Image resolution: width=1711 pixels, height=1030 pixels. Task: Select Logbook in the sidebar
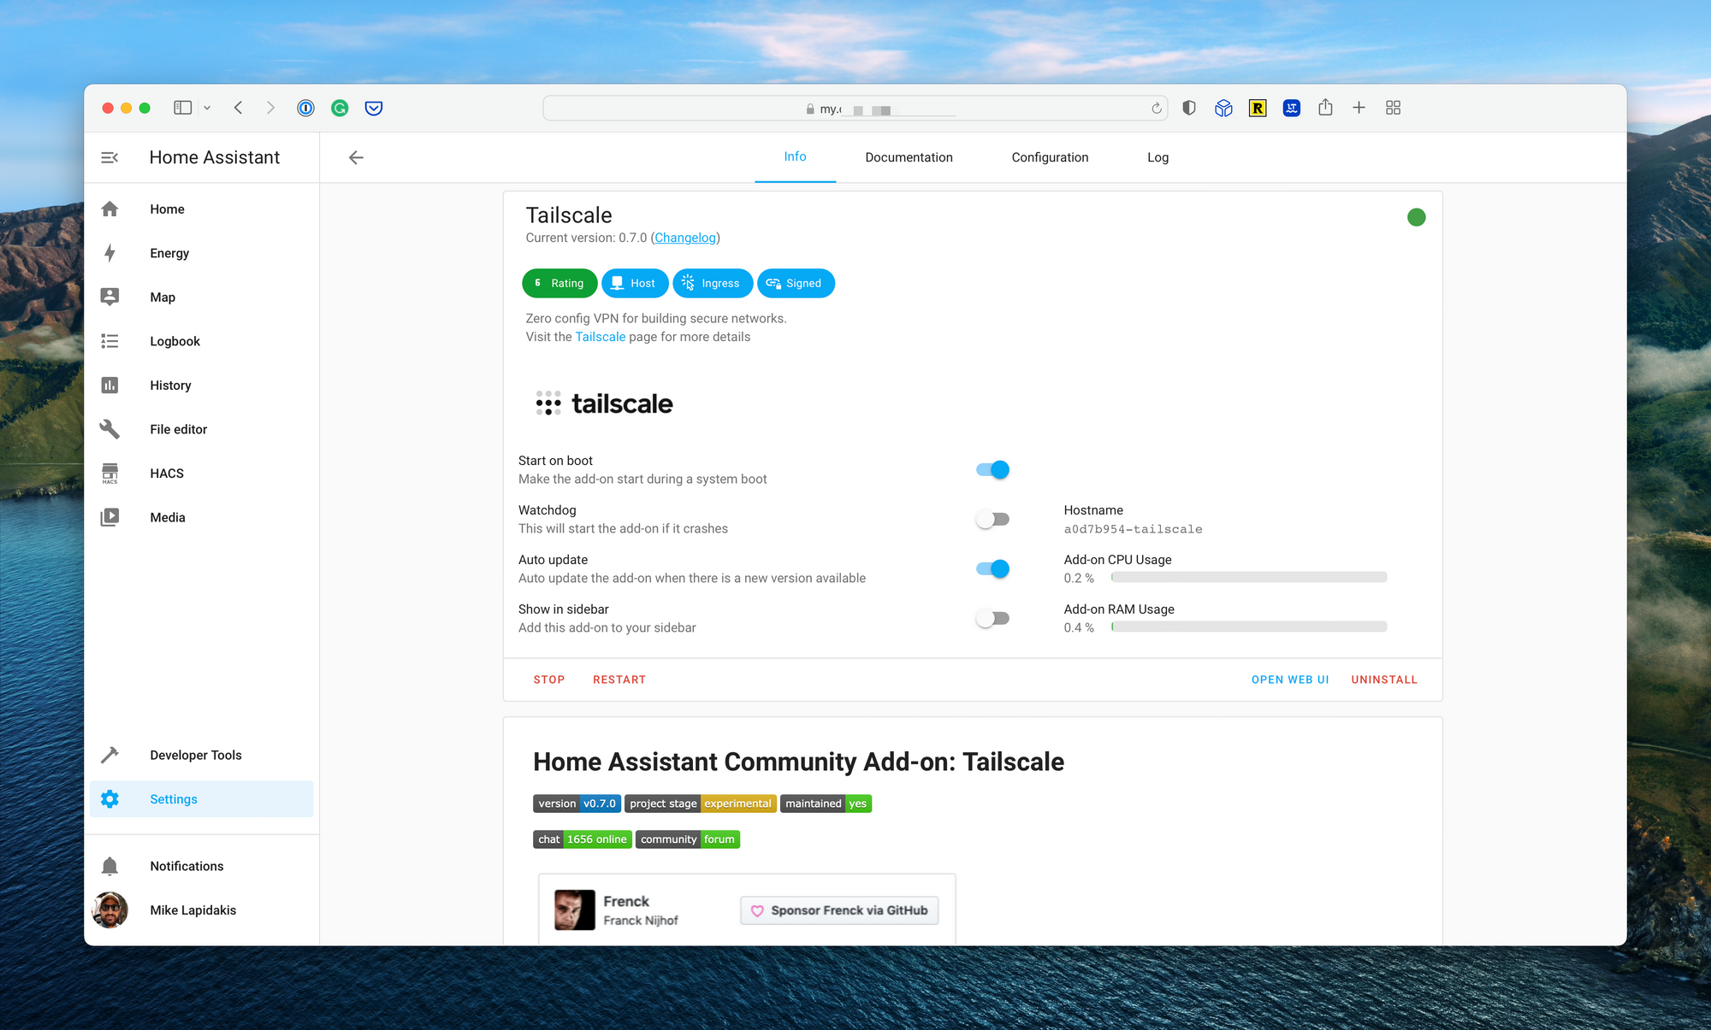coord(201,341)
